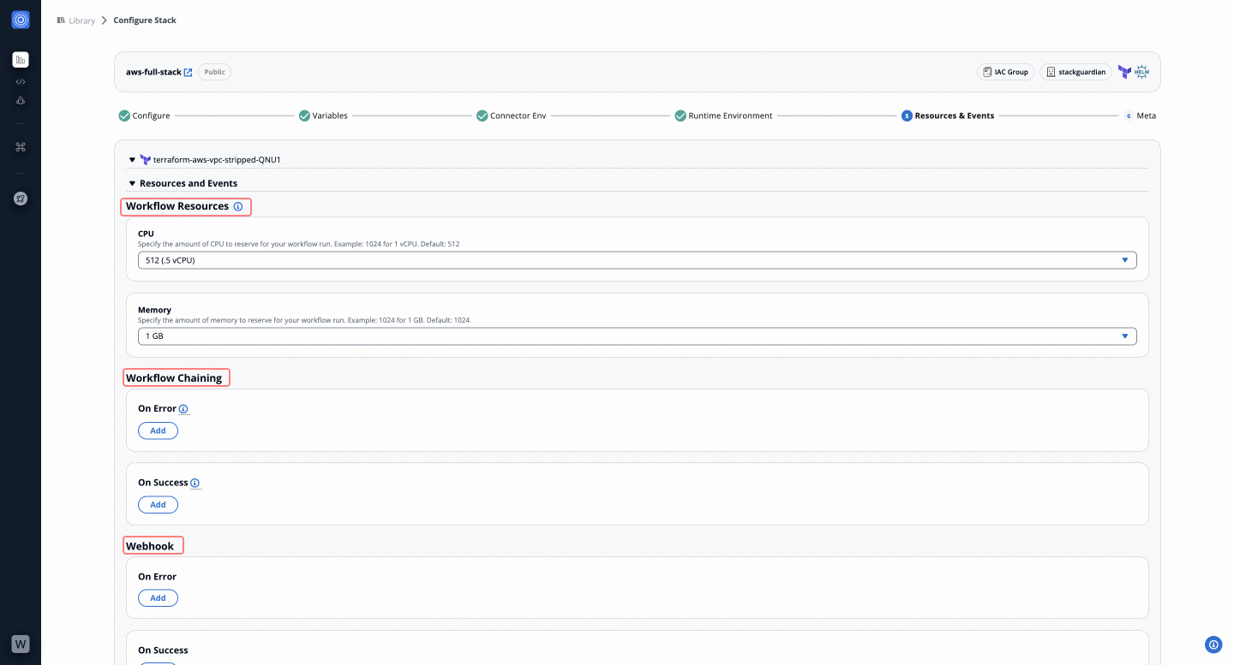Click the Helm logo icon
Screen dimensions: 1234x665
(1141, 73)
